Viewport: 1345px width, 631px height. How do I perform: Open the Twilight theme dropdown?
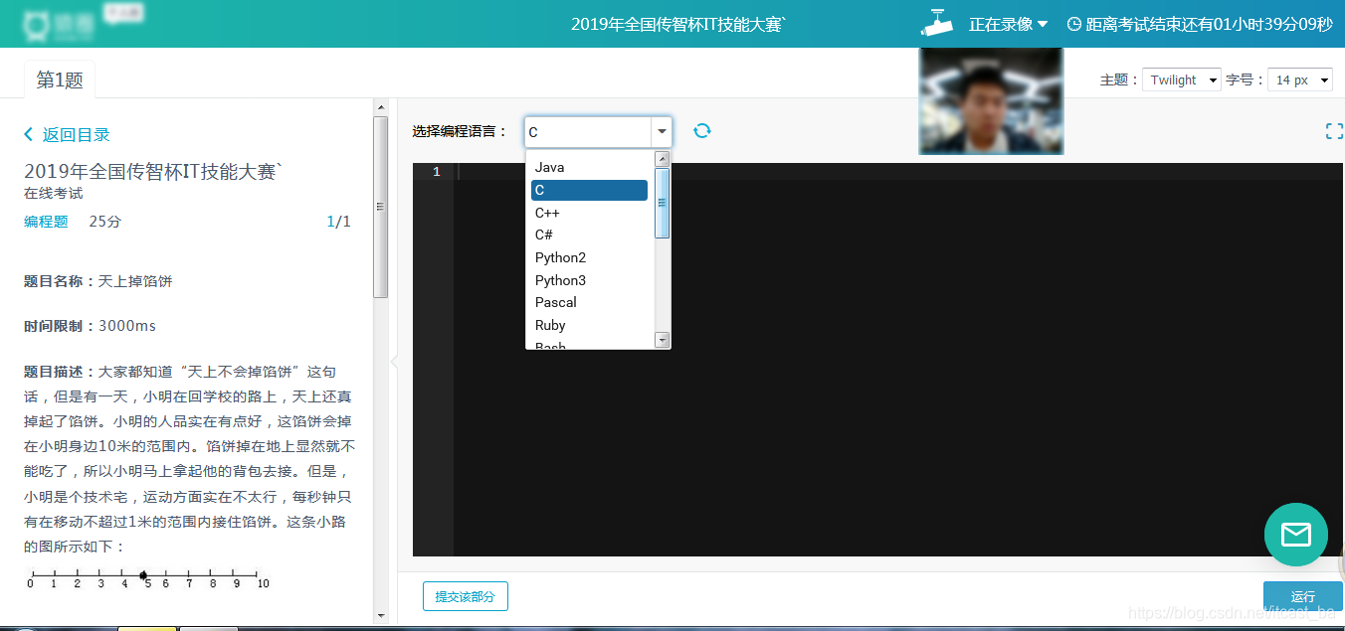[1181, 79]
